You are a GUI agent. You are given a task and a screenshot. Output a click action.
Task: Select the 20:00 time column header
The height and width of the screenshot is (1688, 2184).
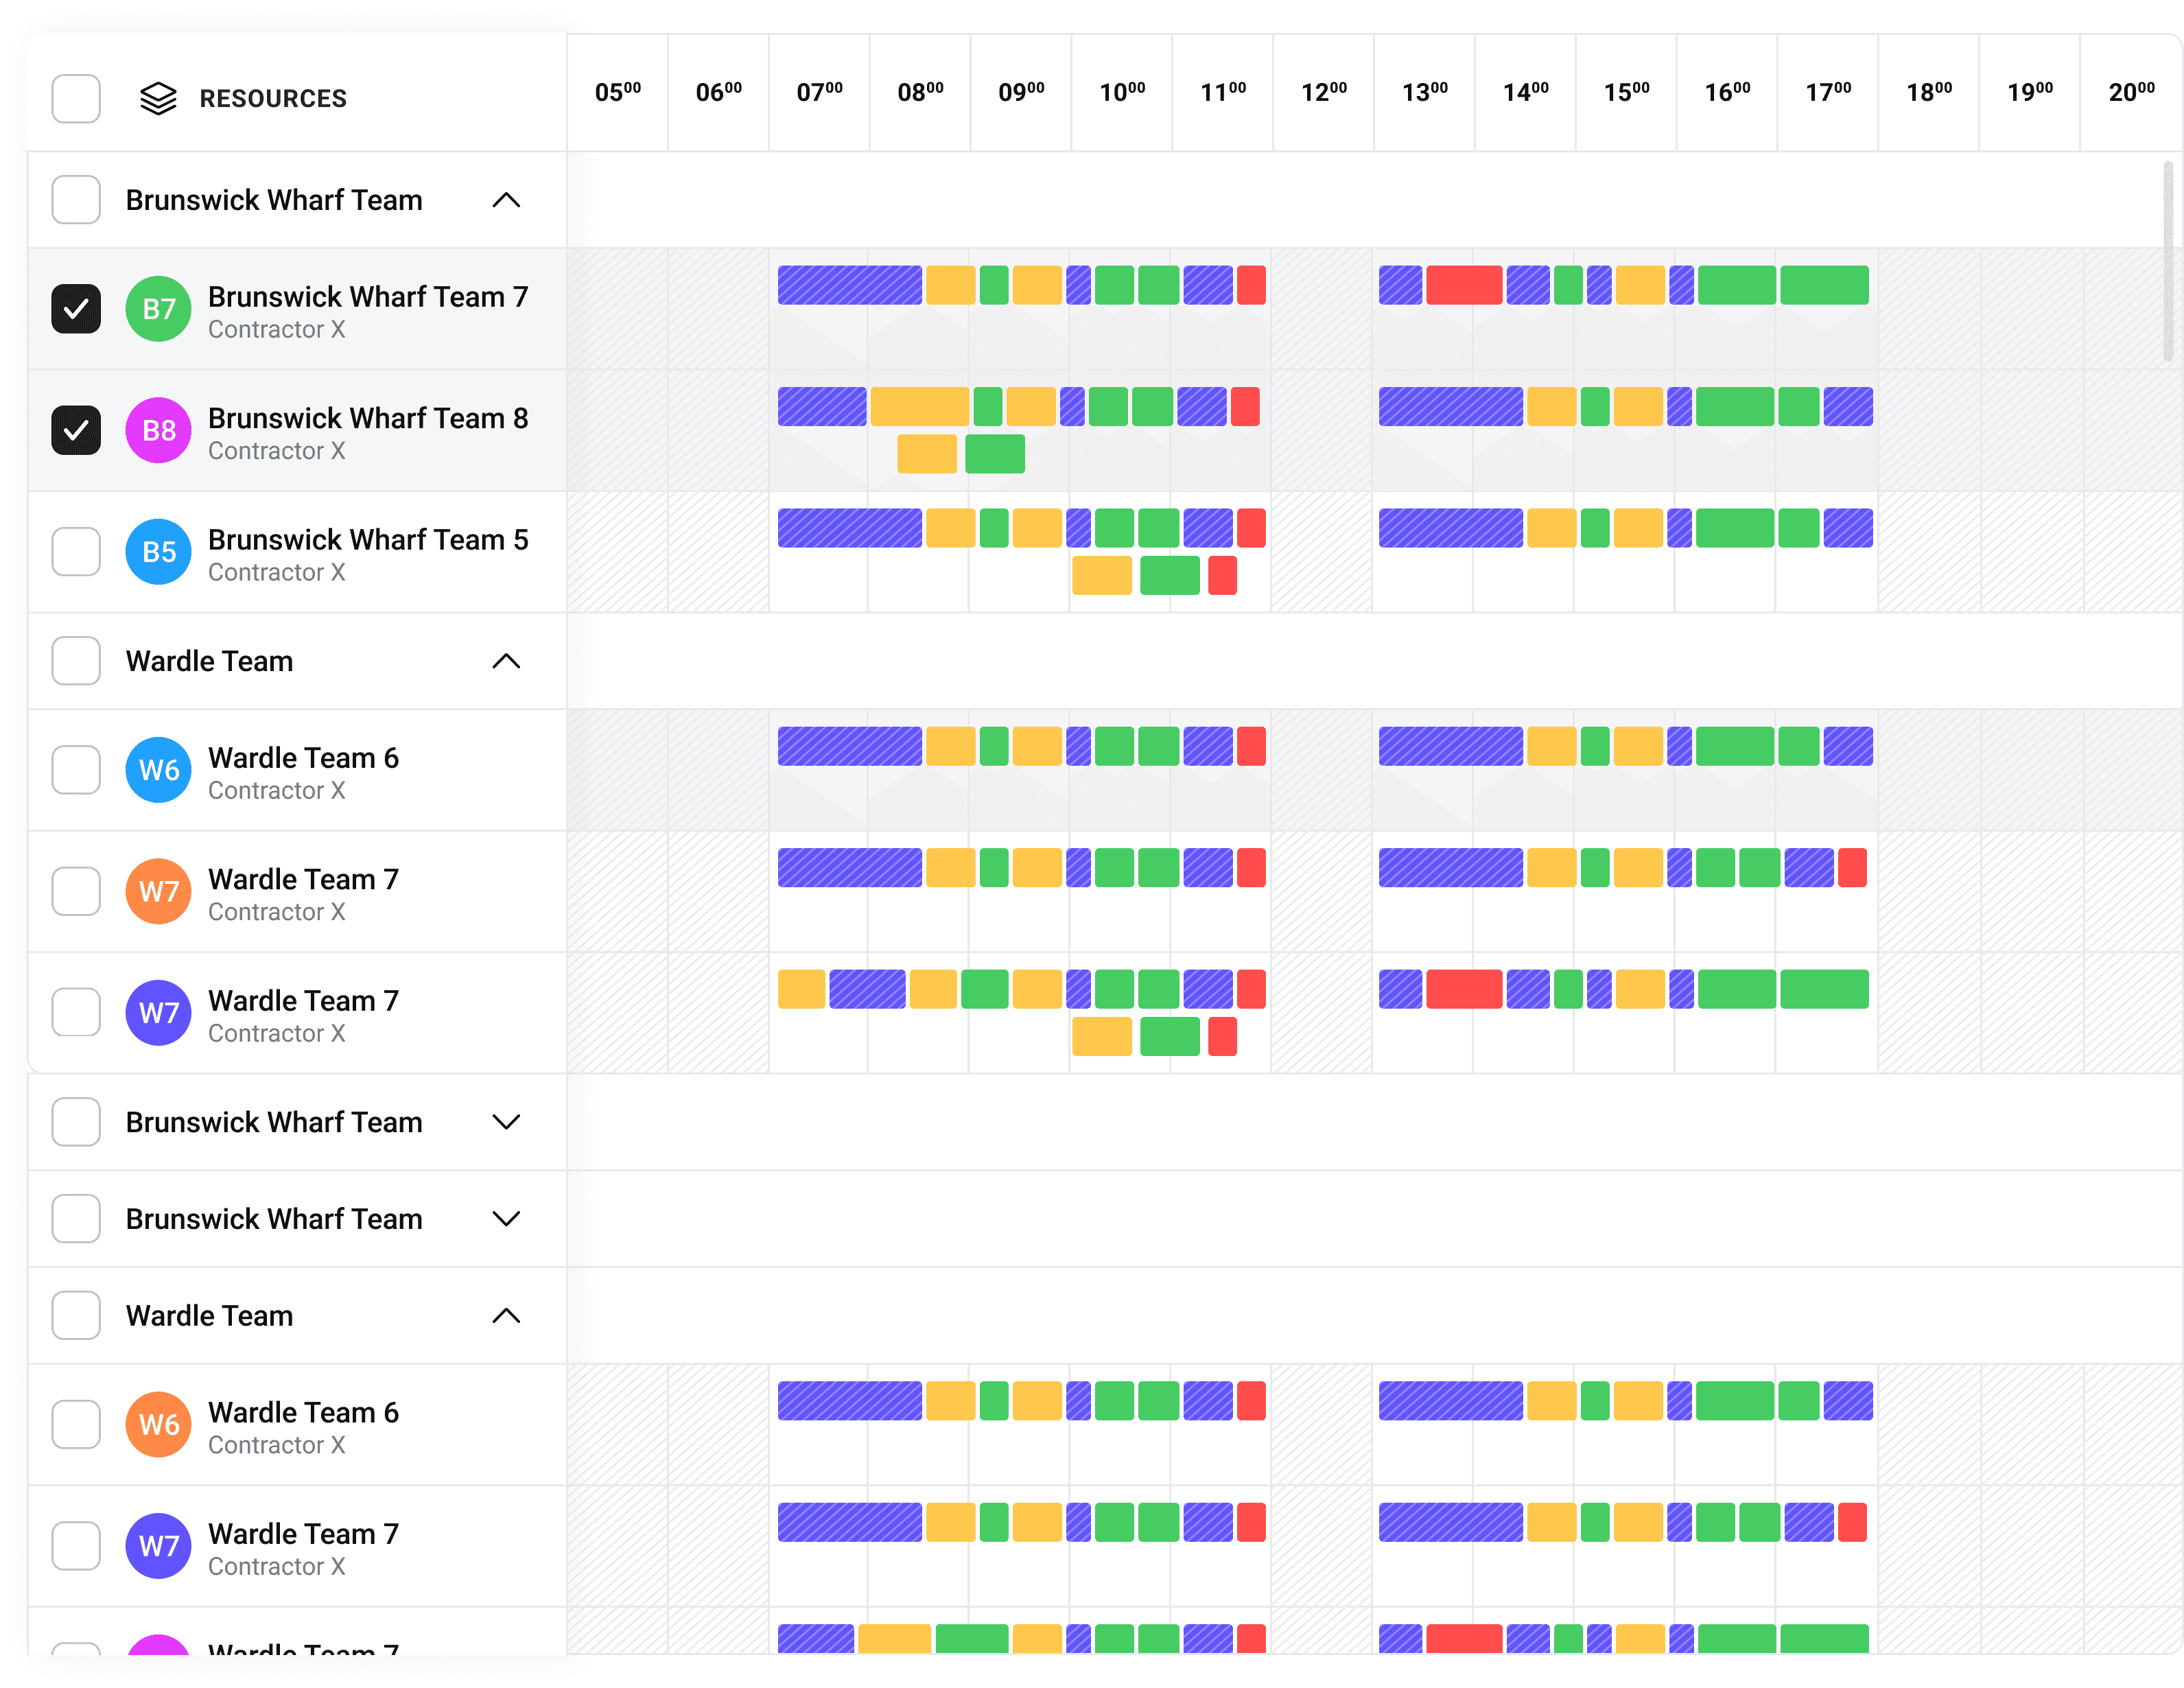pos(2131,92)
